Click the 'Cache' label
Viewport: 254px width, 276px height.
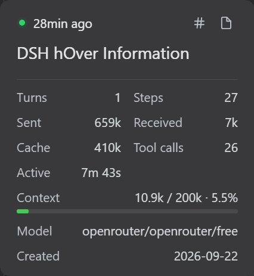(x=33, y=148)
